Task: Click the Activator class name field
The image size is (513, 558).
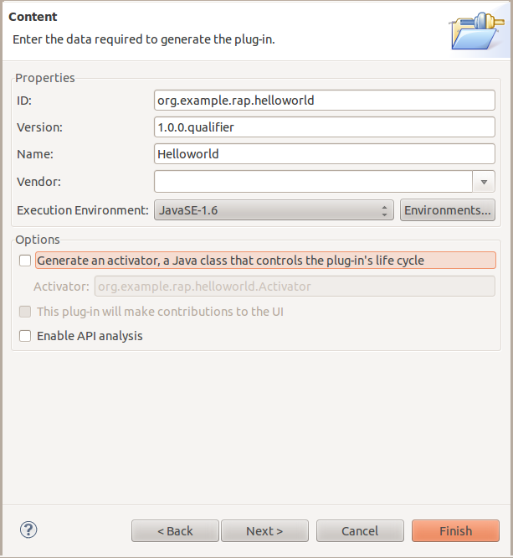Action: [x=295, y=287]
